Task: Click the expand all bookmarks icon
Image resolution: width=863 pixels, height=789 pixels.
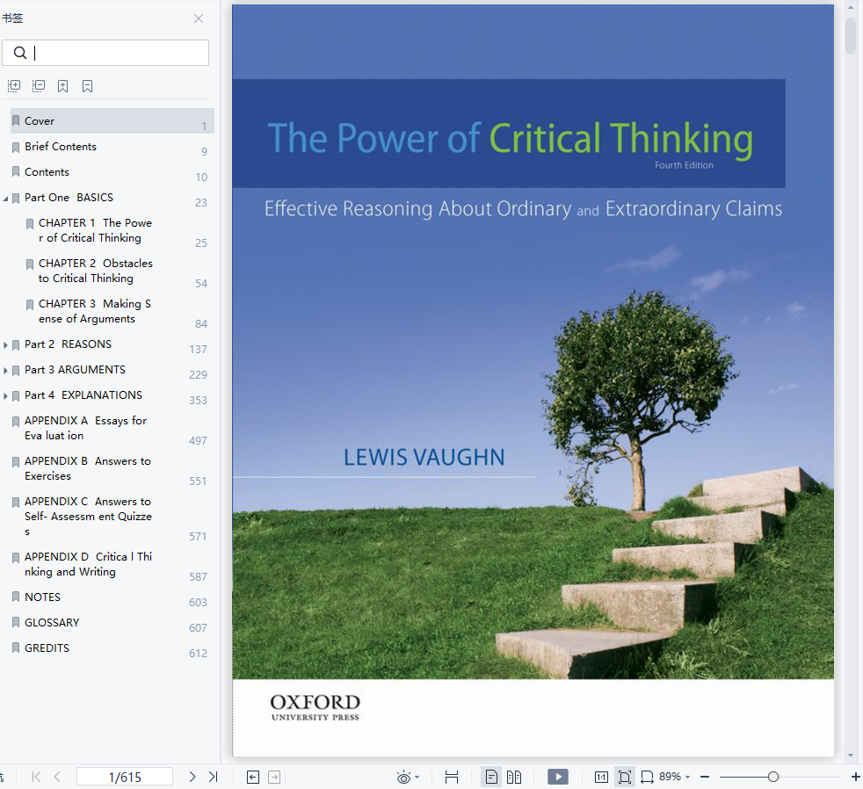Action: pyautogui.click(x=14, y=86)
